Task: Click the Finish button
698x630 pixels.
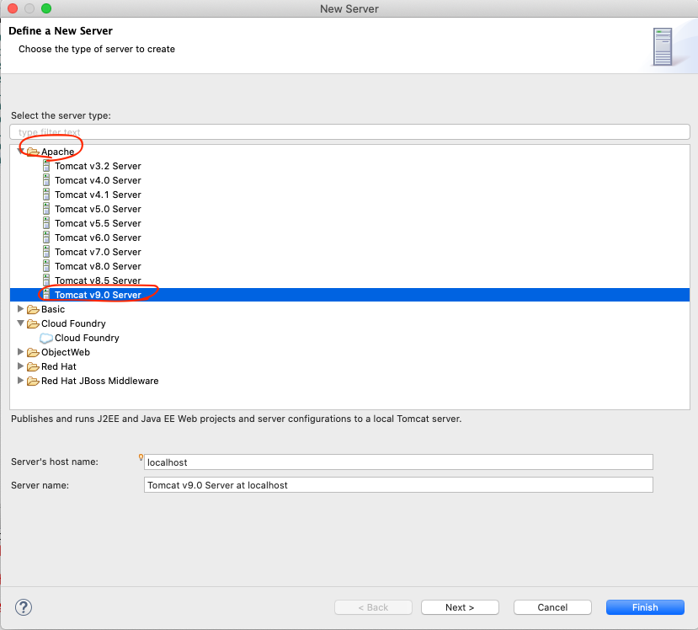Action: 645,607
